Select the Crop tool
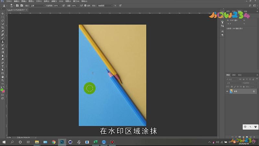 pyautogui.click(x=3, y=28)
